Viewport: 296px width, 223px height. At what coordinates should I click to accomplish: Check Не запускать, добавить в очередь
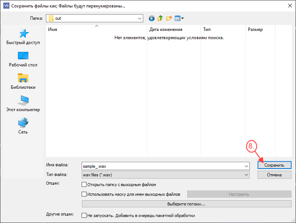pyautogui.click(x=84, y=215)
